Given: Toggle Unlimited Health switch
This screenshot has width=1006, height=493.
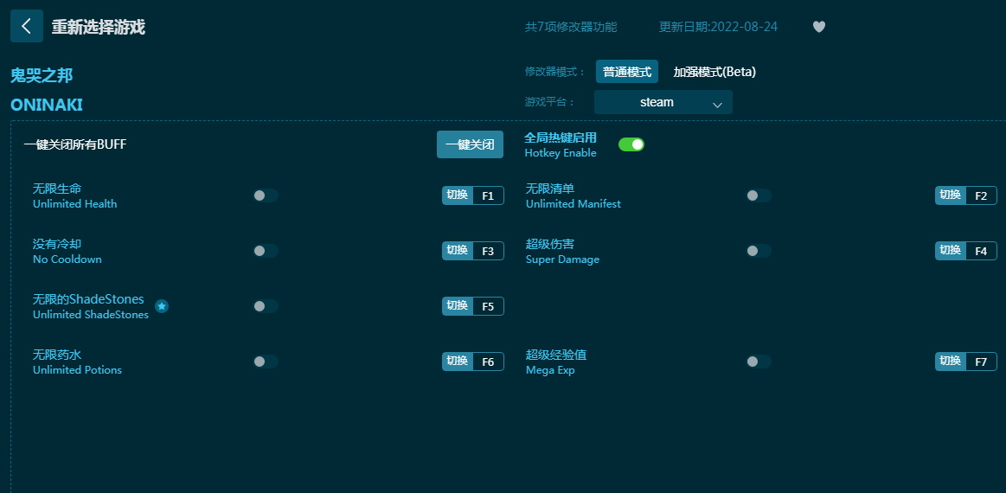Looking at the screenshot, I should [x=266, y=195].
